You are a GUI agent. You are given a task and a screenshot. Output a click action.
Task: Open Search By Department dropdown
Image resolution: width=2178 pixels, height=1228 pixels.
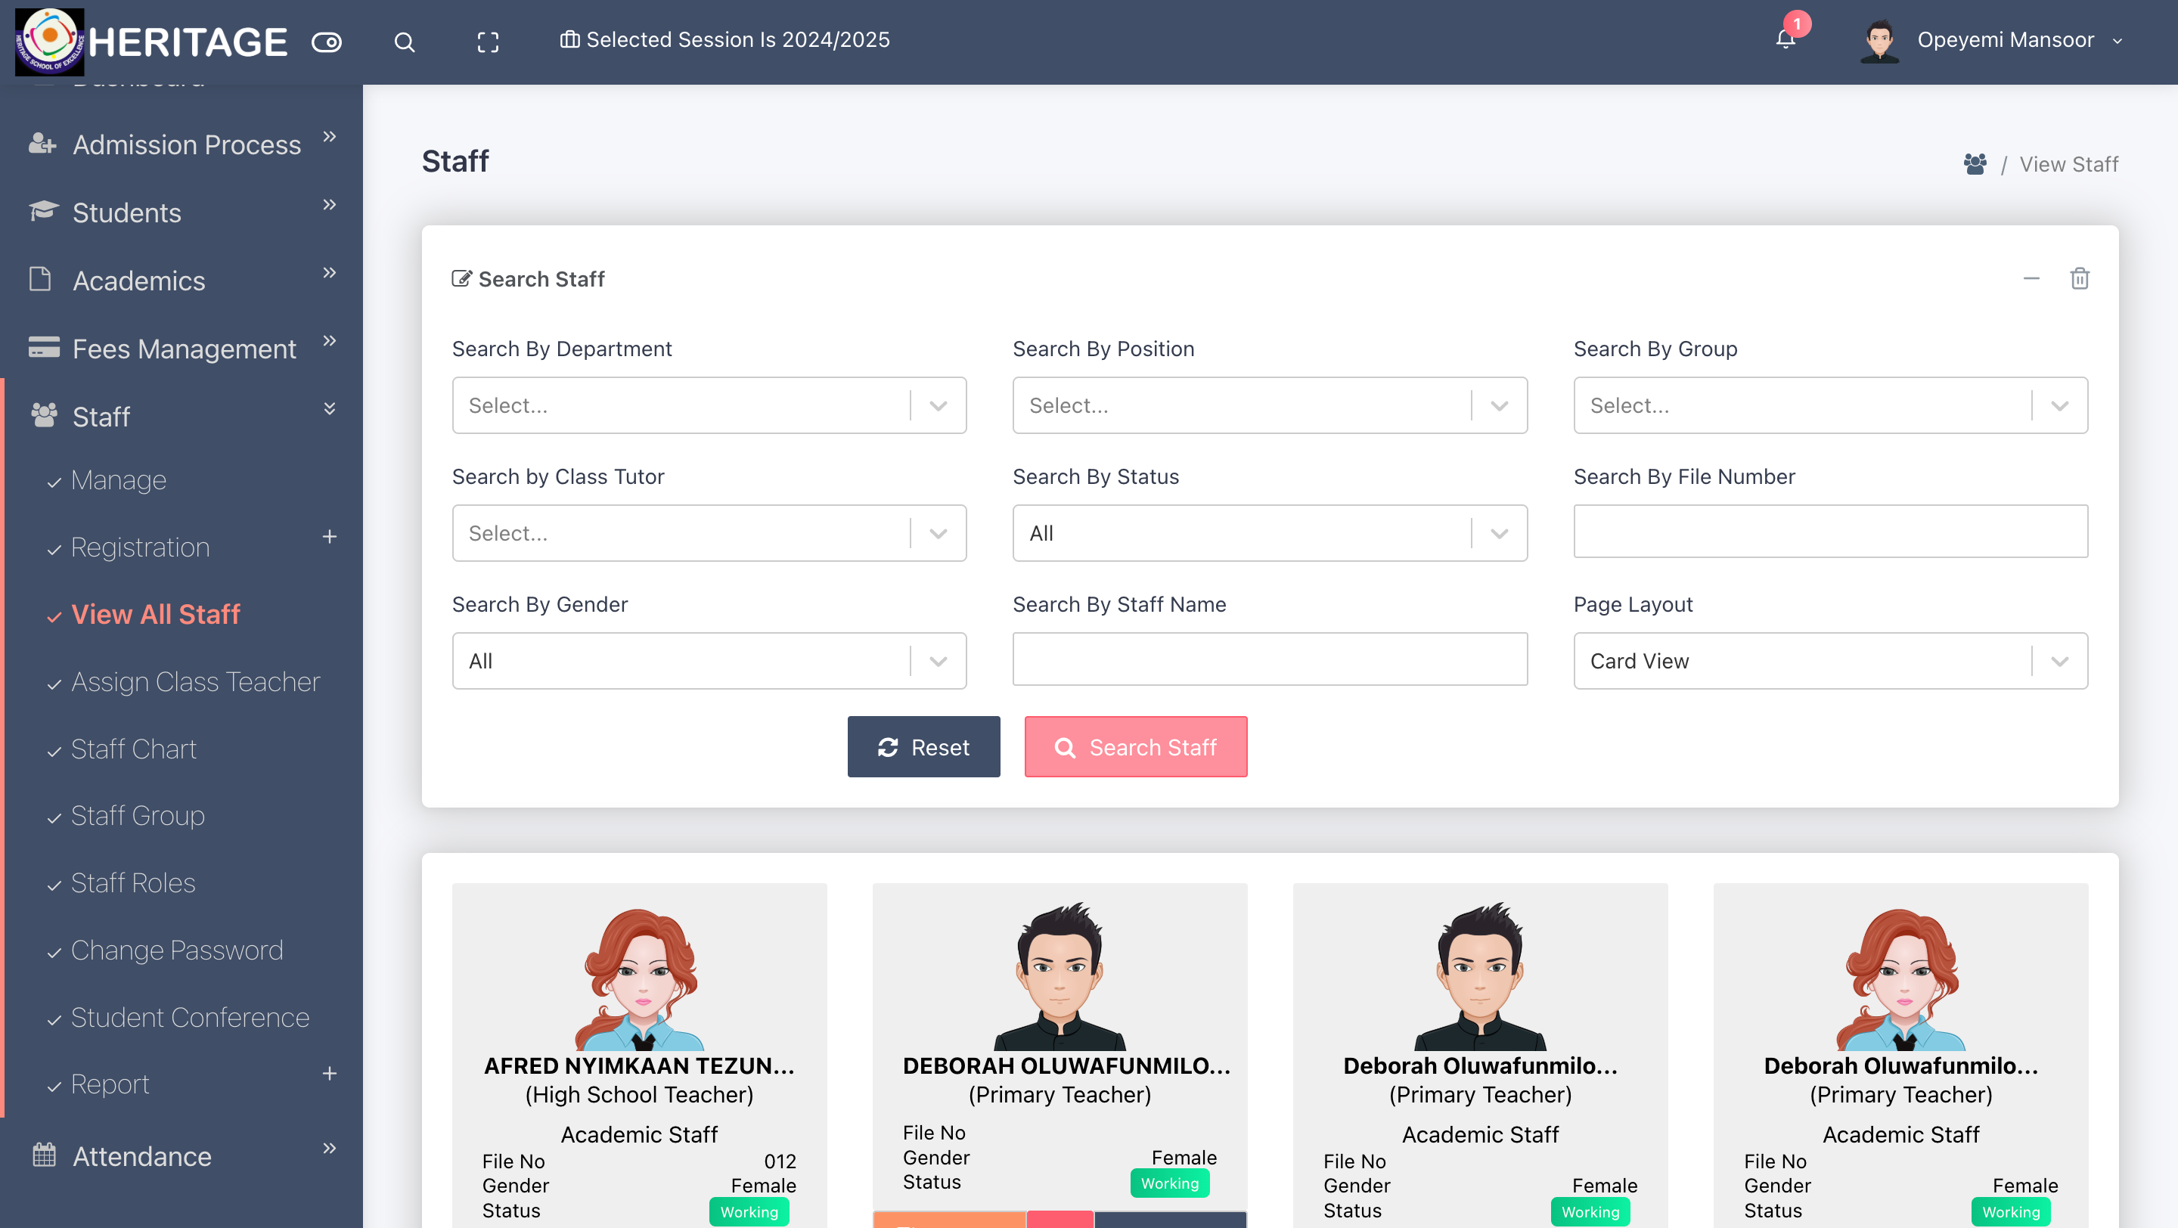tap(709, 405)
